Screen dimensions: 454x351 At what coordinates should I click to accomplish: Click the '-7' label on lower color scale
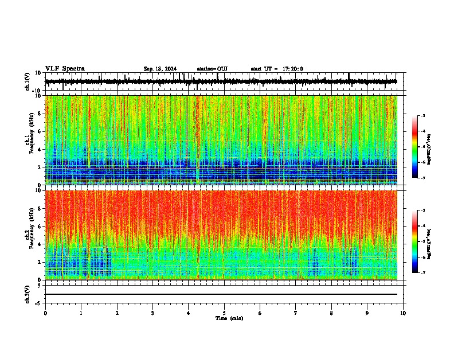pos(422,272)
